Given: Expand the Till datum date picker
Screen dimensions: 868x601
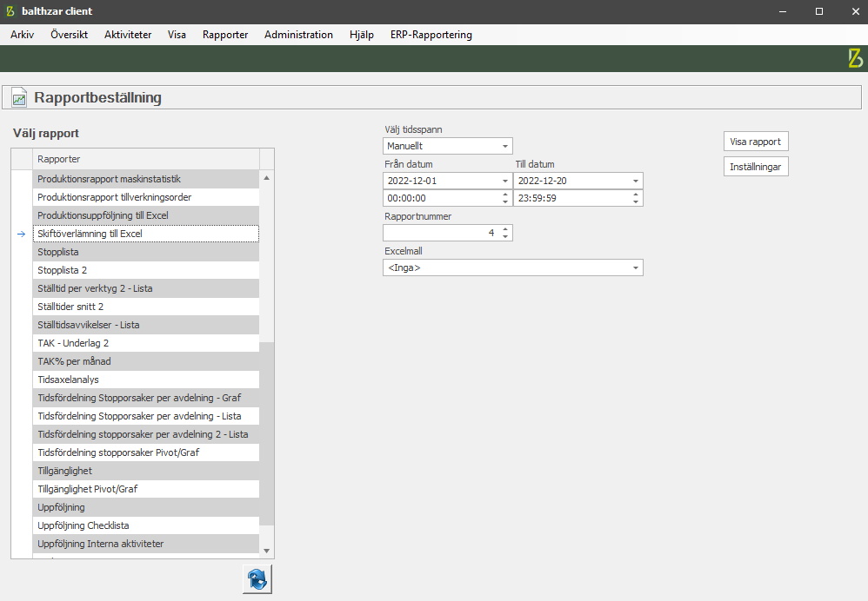Looking at the screenshot, I should pos(636,181).
